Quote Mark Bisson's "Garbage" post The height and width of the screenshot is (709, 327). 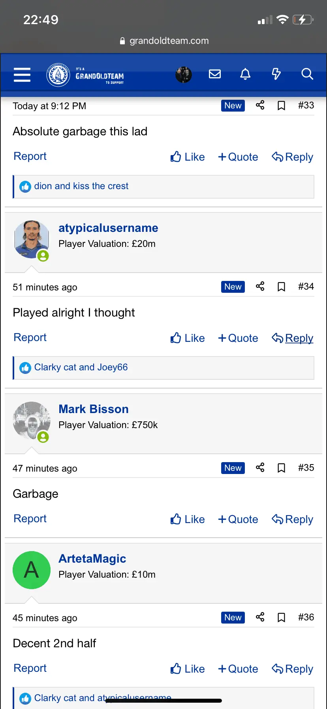point(238,519)
